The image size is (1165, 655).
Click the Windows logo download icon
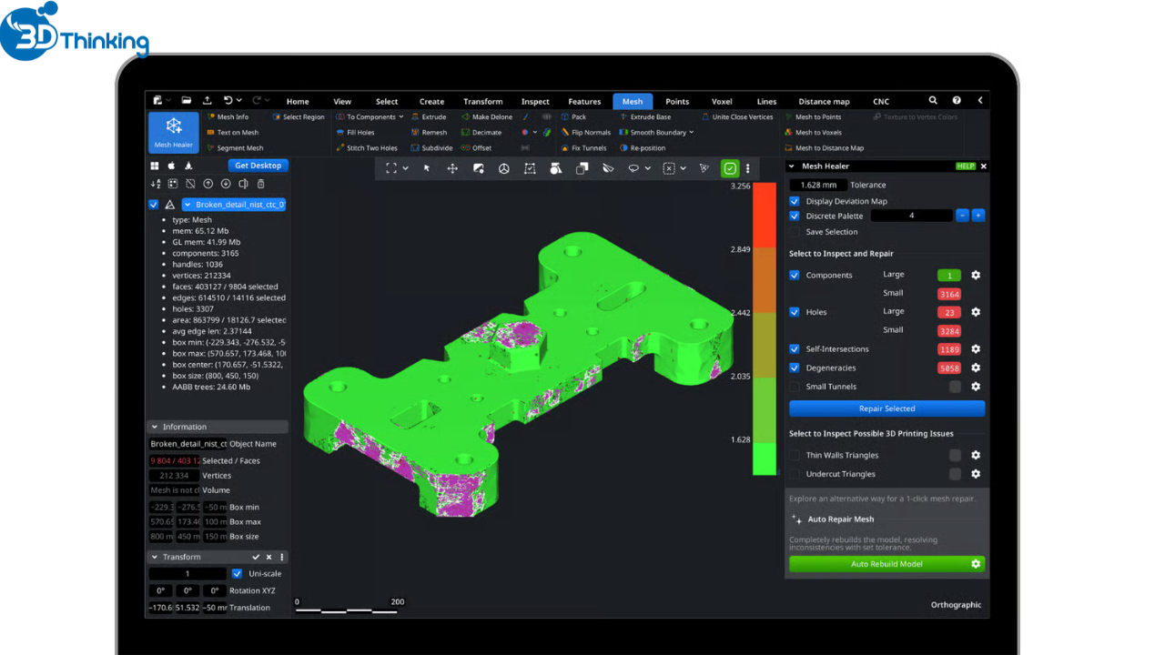(x=155, y=166)
